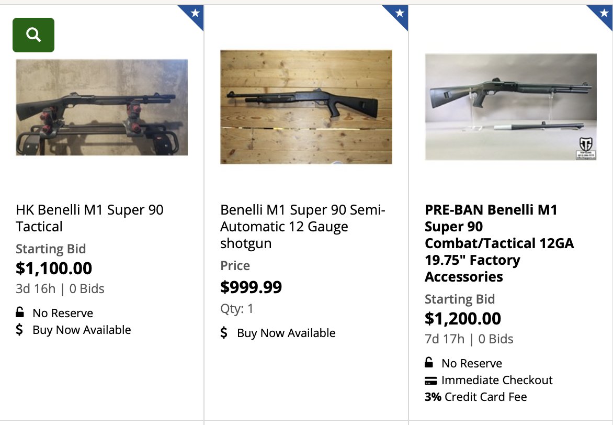Open PRE-BAN Benelli M1 Super 90 title
Viewport: 613px width, 425px height.
point(499,243)
